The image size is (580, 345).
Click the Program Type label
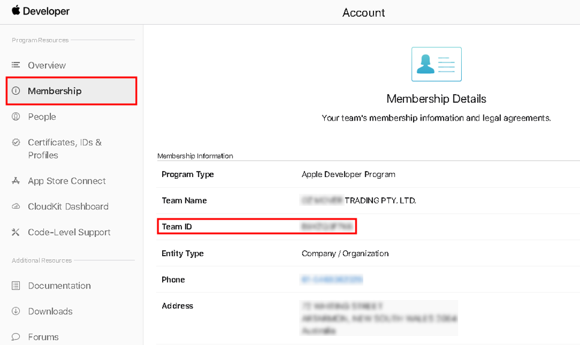tap(188, 175)
